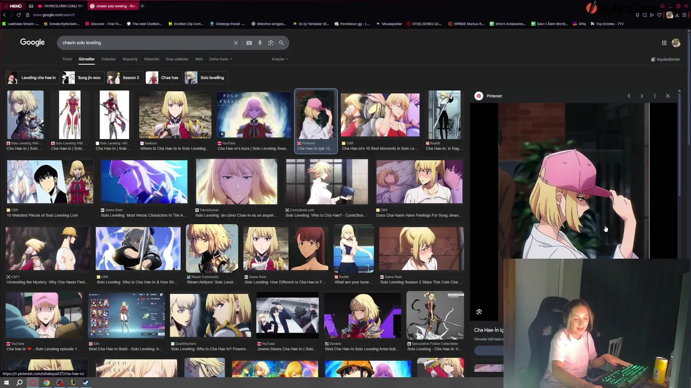Focus the Google search input field
The height and width of the screenshot is (388, 691).
point(146,43)
